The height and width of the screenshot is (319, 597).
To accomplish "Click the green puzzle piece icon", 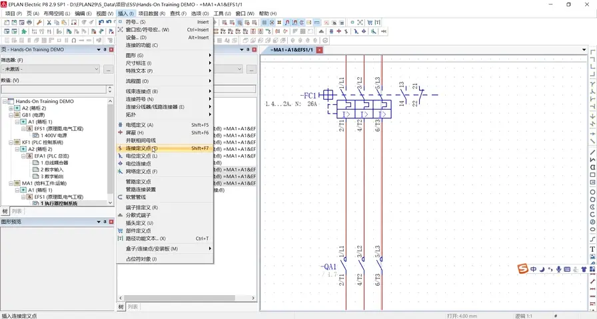I will (24, 31).
